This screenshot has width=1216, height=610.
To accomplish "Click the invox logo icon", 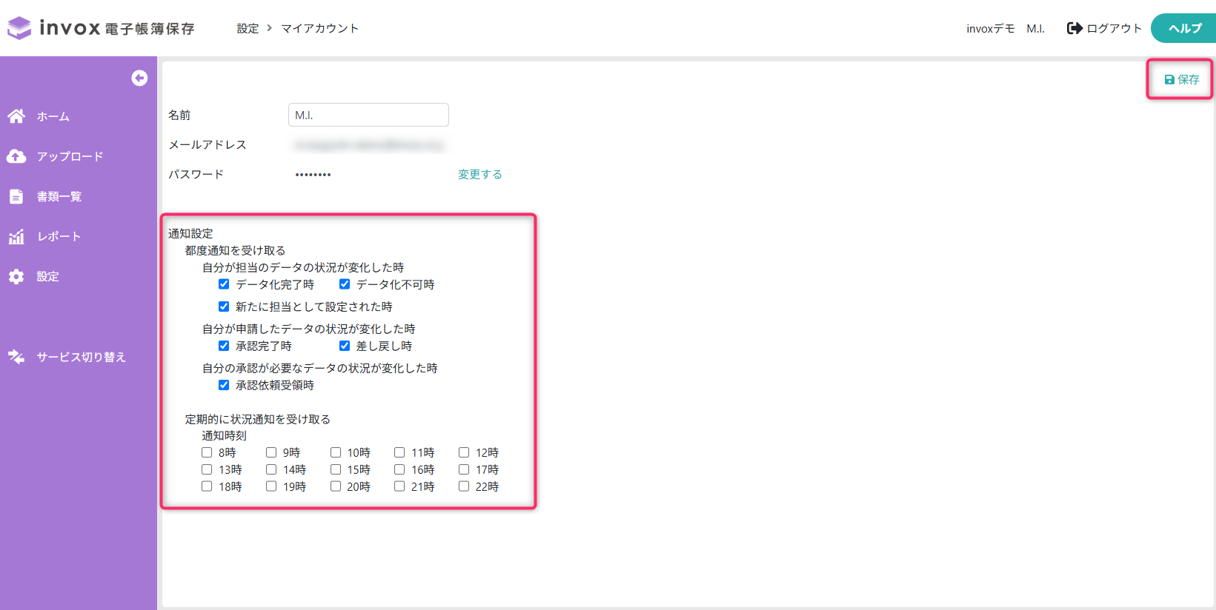I will click(x=19, y=28).
